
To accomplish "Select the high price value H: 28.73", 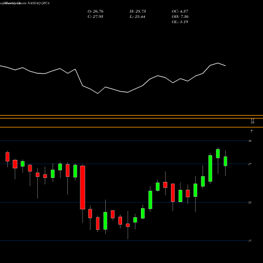I will (x=138, y=12).
